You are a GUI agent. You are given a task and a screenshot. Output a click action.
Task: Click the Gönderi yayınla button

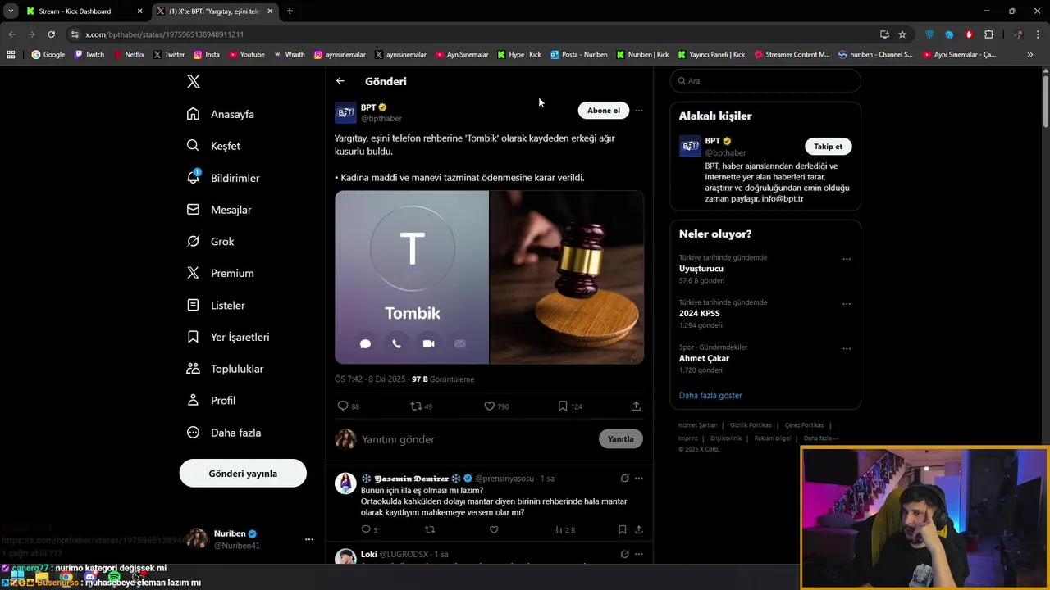click(243, 474)
